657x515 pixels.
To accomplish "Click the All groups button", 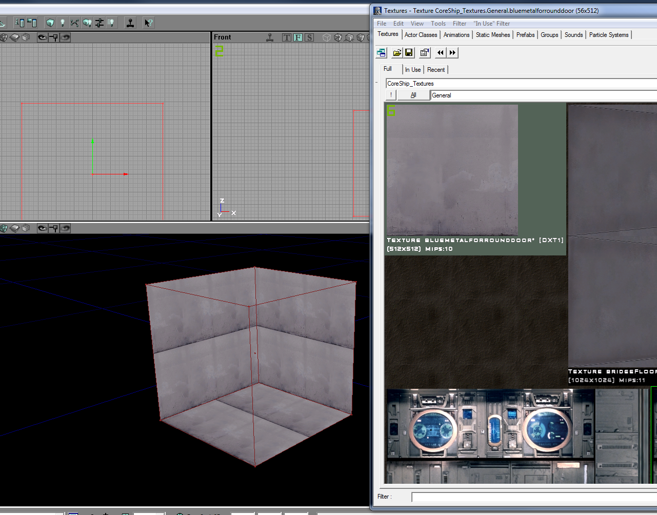I will (x=413, y=95).
